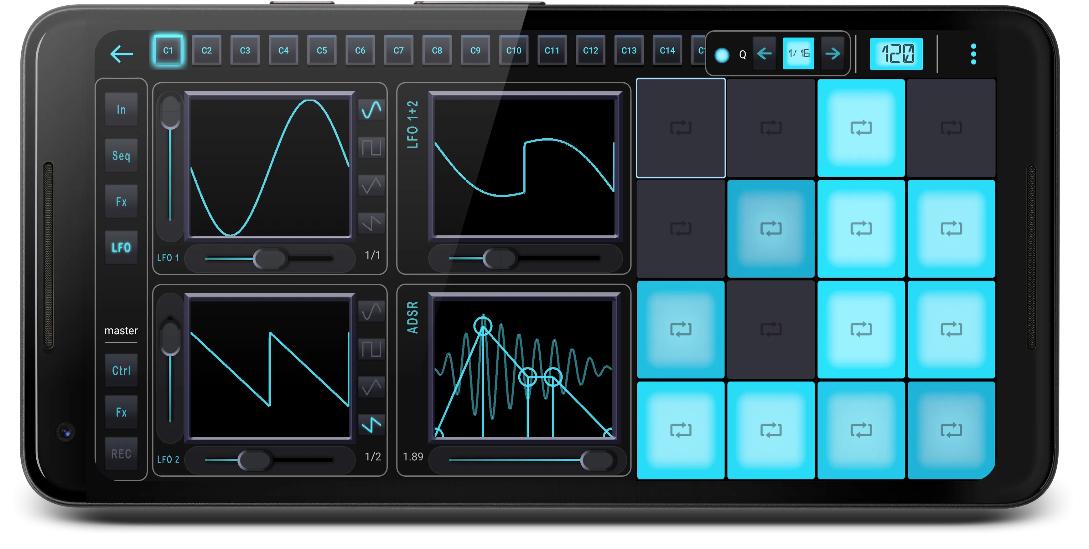Trigger last pad in bottom row
The image size is (1089, 549).
[x=951, y=430]
